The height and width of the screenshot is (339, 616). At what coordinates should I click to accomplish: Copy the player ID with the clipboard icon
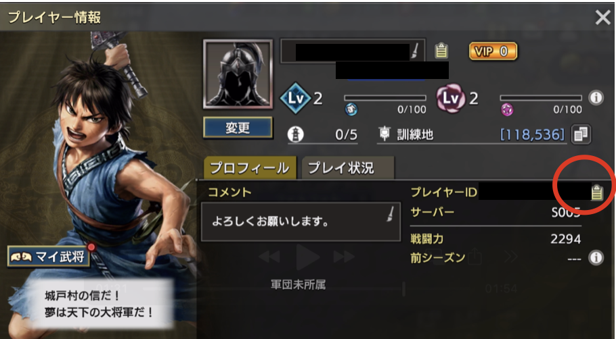[597, 192]
